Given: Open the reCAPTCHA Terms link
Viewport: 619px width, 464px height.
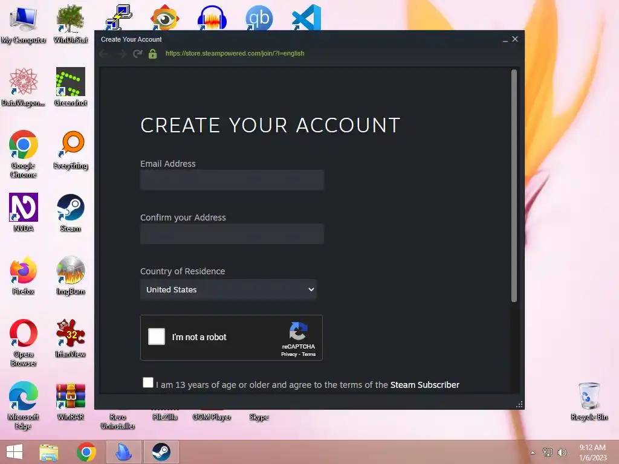Looking at the screenshot, I should click(x=309, y=354).
